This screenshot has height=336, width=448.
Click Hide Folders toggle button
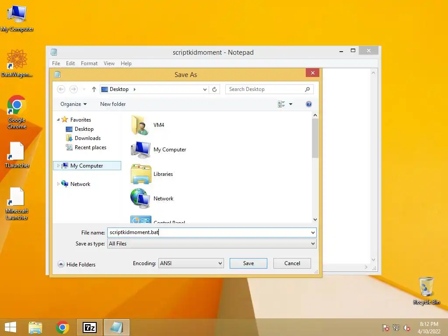(x=77, y=264)
